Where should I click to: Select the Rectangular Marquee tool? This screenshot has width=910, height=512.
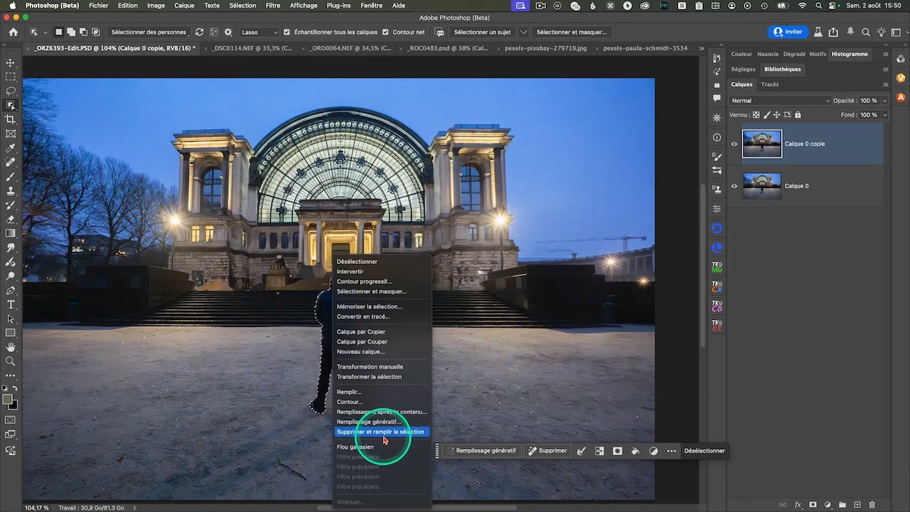(x=11, y=77)
